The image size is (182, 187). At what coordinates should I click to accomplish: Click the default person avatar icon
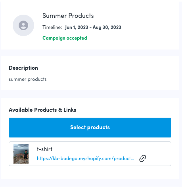[x=23, y=25]
